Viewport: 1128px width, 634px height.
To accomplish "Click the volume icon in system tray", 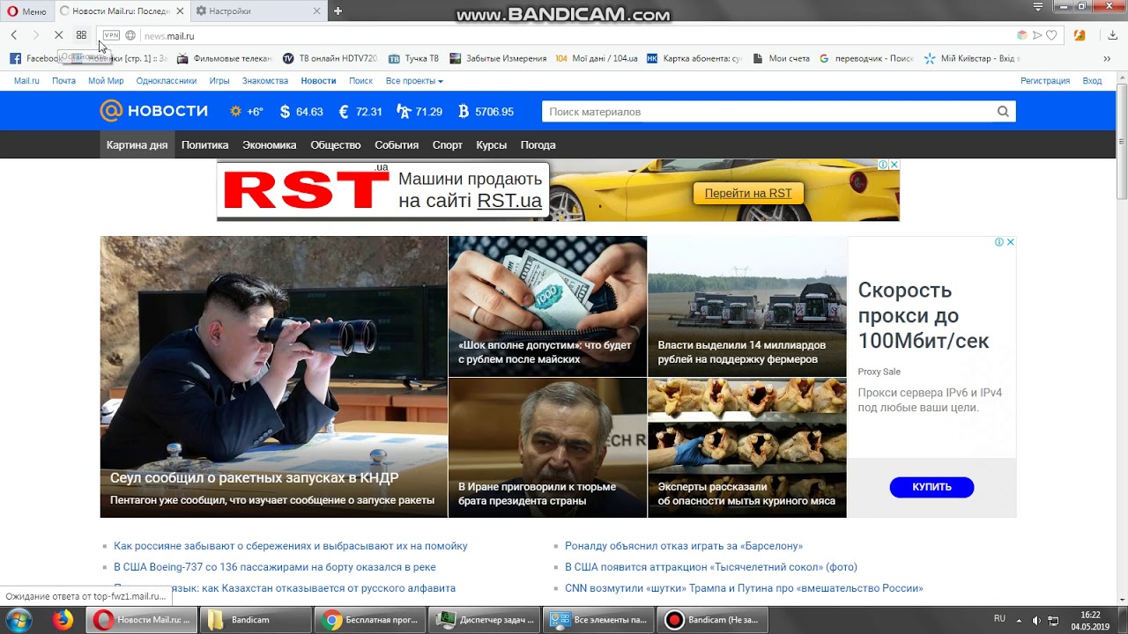I will point(1036,620).
